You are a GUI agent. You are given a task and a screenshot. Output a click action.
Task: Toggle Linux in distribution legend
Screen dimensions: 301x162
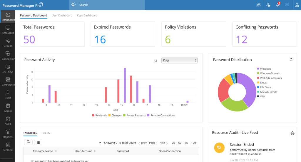pyautogui.click(x=262, y=83)
